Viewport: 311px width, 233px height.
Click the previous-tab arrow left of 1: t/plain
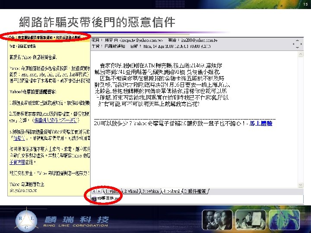[x=94, y=192]
